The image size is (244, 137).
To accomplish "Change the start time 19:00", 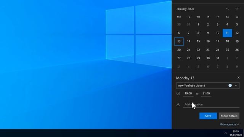I will [x=188, y=94].
